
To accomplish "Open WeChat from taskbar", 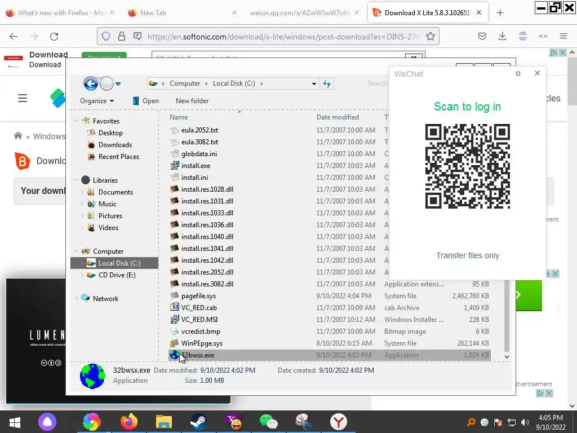I will point(268,422).
